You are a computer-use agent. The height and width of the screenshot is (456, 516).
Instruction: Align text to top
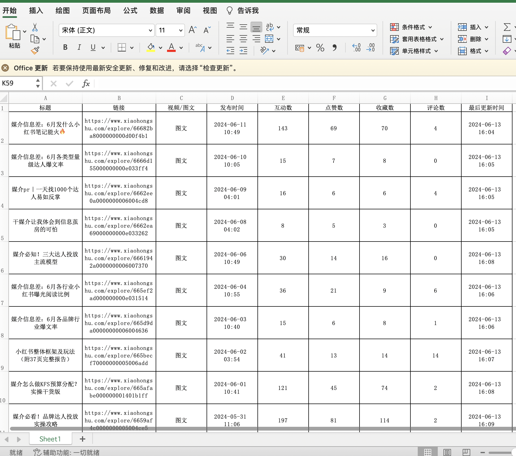(x=230, y=26)
